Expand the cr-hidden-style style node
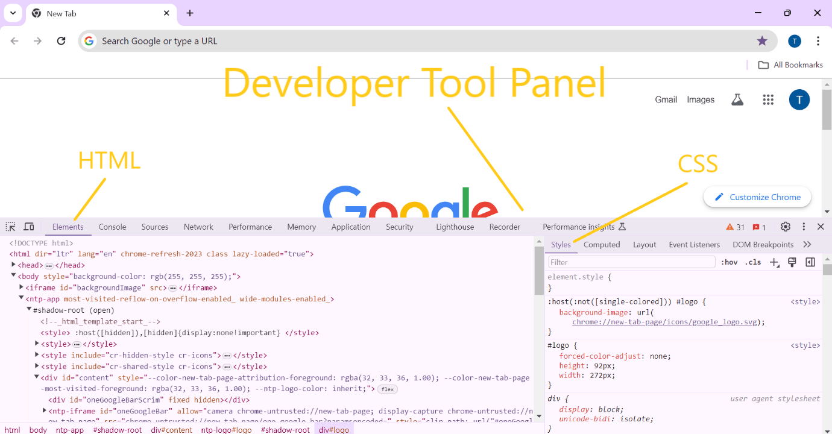 (37, 355)
